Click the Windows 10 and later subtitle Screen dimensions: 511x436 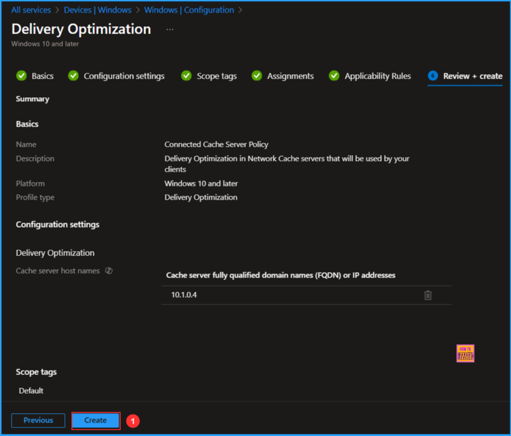[45, 43]
